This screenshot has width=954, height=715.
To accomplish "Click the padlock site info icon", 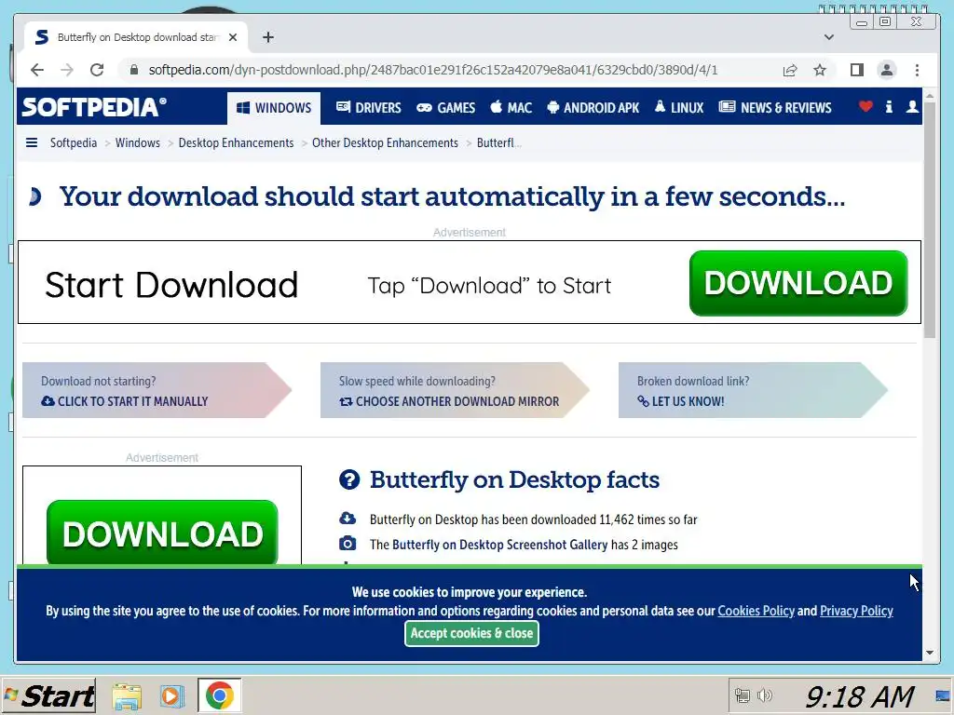I will pyautogui.click(x=134, y=70).
